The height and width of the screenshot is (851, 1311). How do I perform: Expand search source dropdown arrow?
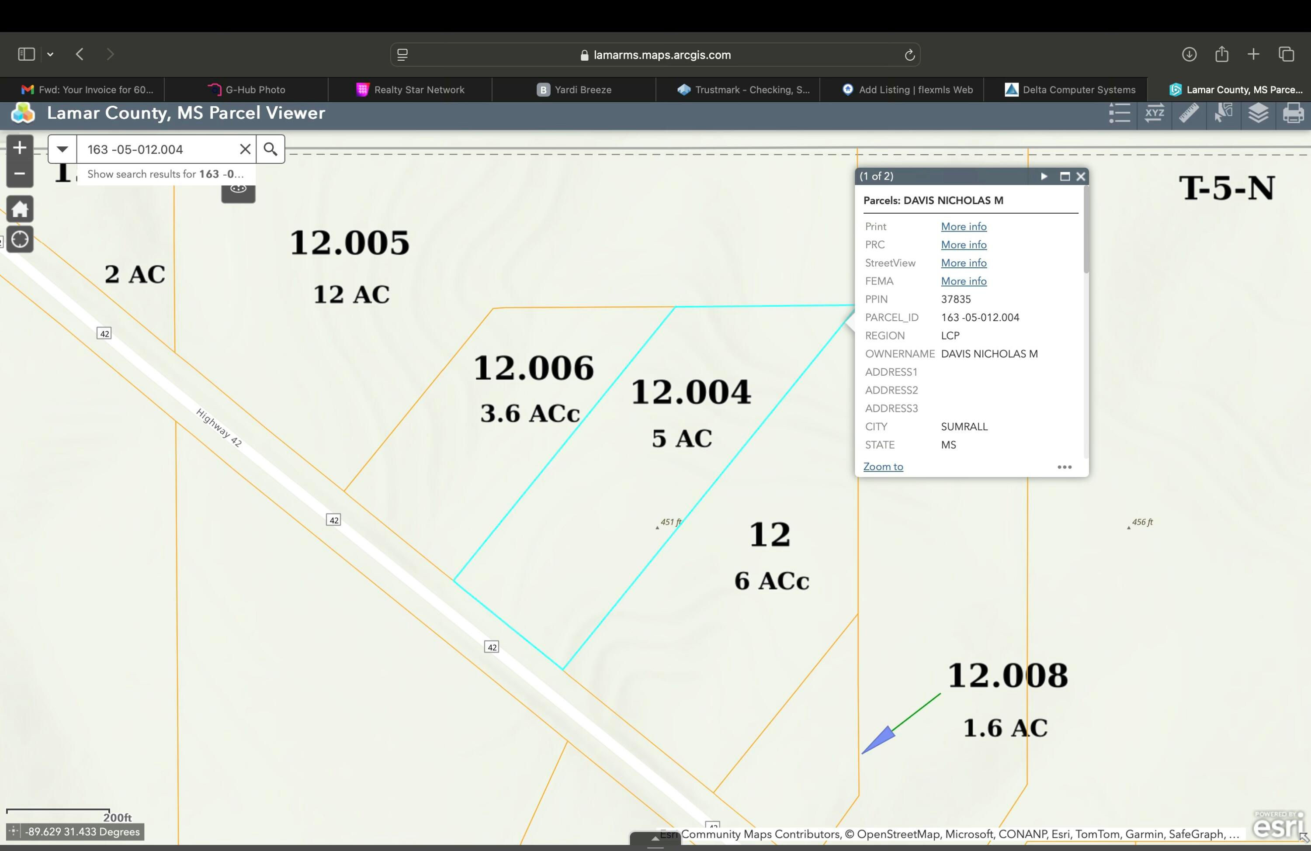click(x=62, y=149)
